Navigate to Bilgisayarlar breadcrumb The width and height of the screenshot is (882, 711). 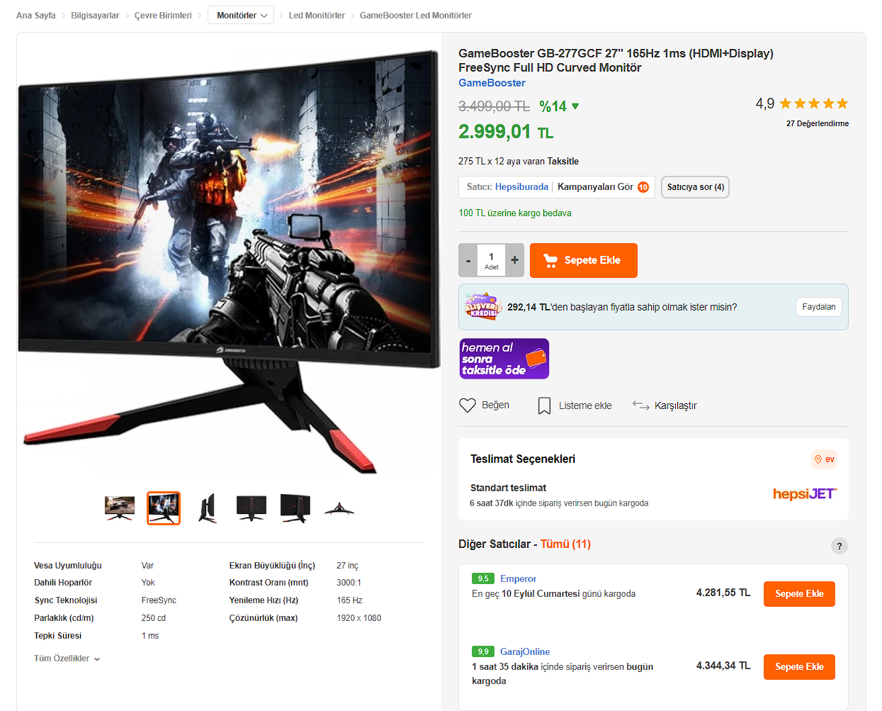pos(95,16)
